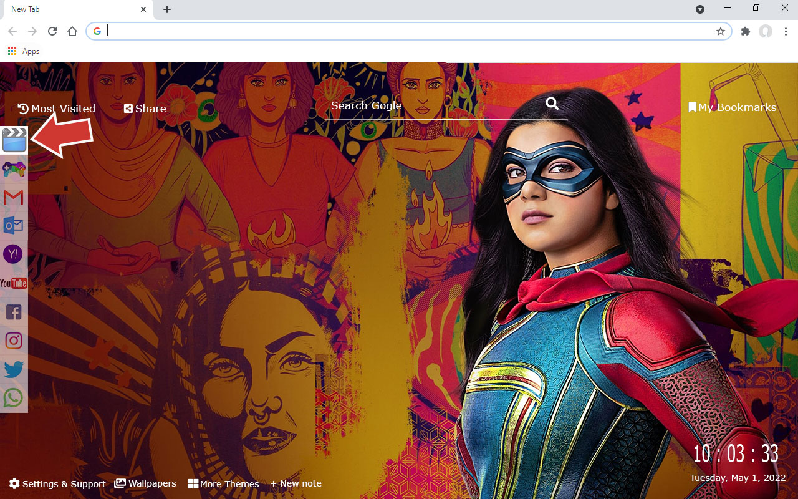Open the movies clapperboard icon in sidebar
The image size is (798, 499).
14,140
